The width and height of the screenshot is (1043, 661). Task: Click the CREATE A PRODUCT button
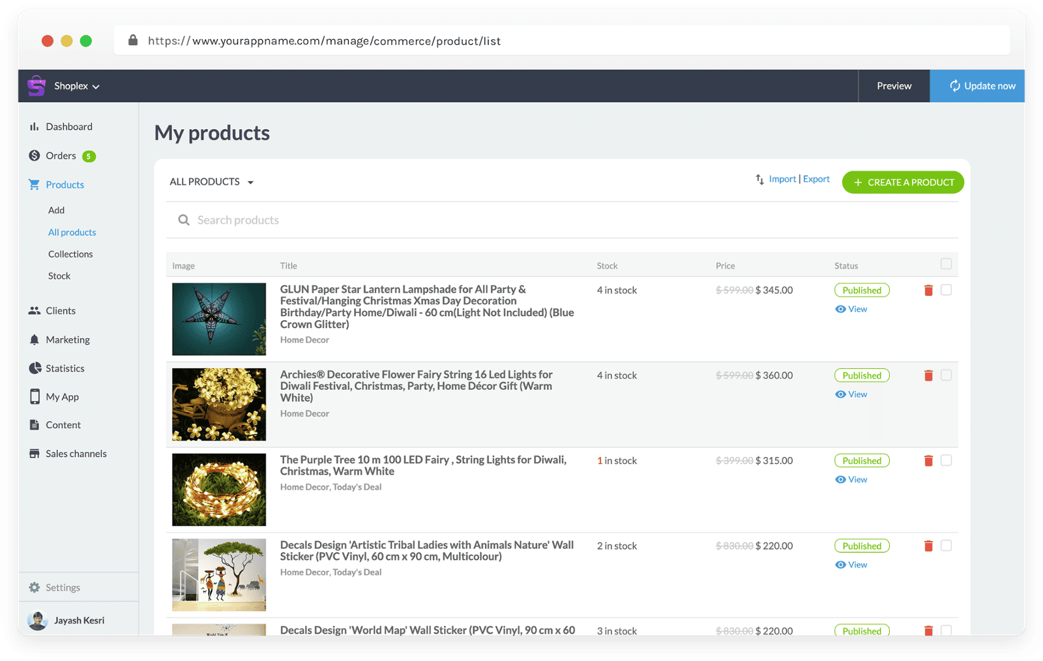pos(902,182)
